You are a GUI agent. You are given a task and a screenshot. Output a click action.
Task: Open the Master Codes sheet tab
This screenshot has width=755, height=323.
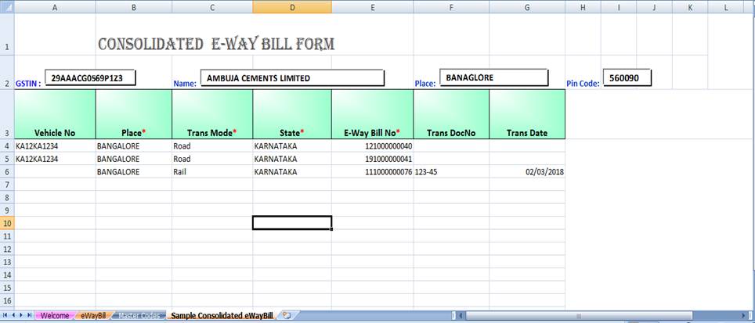(x=139, y=316)
